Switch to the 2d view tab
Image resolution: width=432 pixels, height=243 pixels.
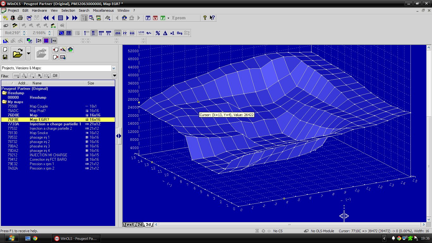[140, 225]
